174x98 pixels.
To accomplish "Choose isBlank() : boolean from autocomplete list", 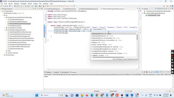I will [113, 56].
